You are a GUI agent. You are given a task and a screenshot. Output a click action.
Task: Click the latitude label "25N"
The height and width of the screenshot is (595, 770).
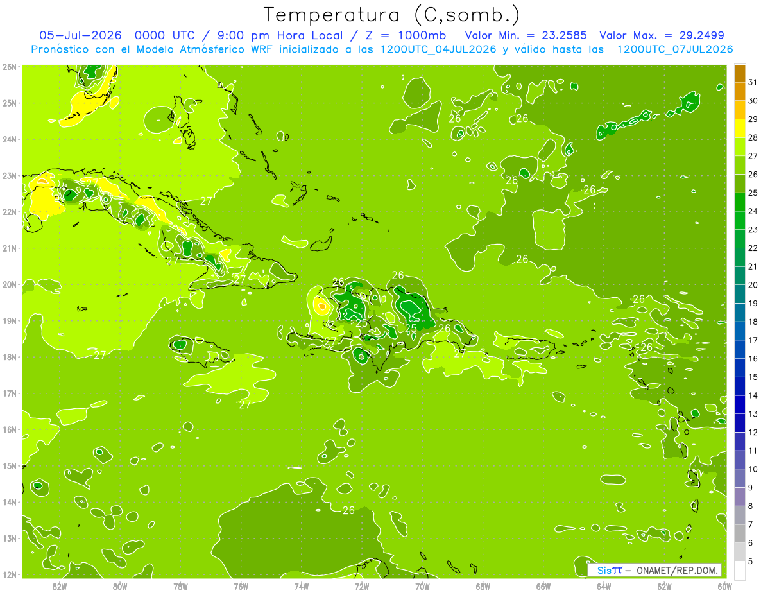click(x=10, y=103)
